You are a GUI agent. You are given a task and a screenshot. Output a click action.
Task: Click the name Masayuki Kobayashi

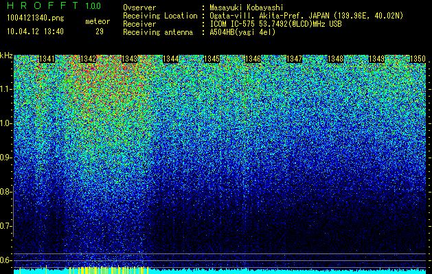(247, 8)
